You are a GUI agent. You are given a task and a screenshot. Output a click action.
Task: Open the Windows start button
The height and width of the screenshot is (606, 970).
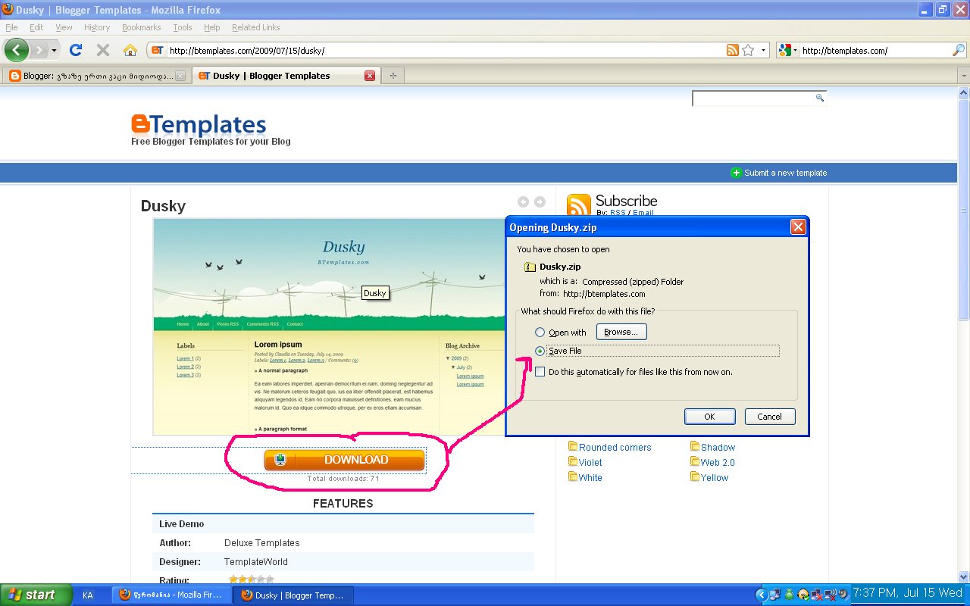tap(36, 595)
